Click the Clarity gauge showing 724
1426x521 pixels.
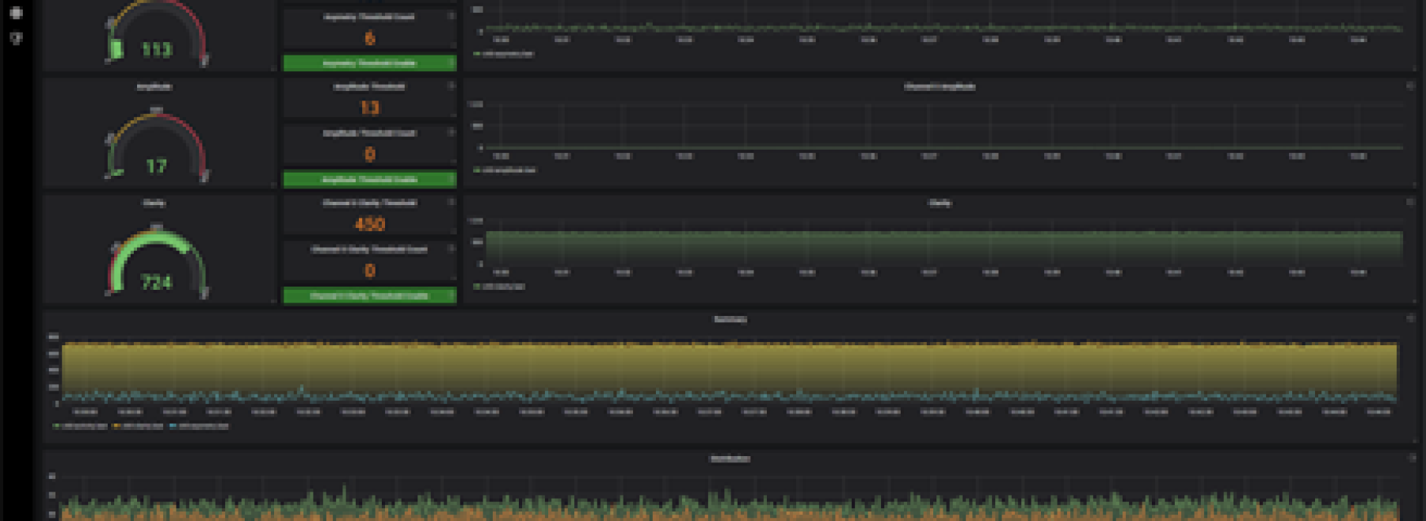pos(156,264)
